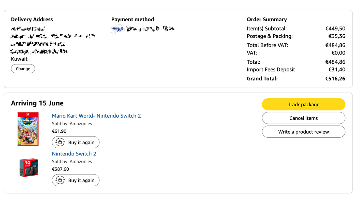Buy the Nintendo Switch 2 again
Image resolution: width=356 pixels, height=198 pixels.
coord(76,180)
